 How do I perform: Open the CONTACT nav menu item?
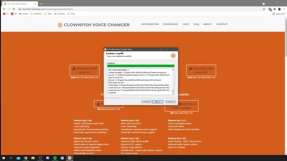click(222, 24)
